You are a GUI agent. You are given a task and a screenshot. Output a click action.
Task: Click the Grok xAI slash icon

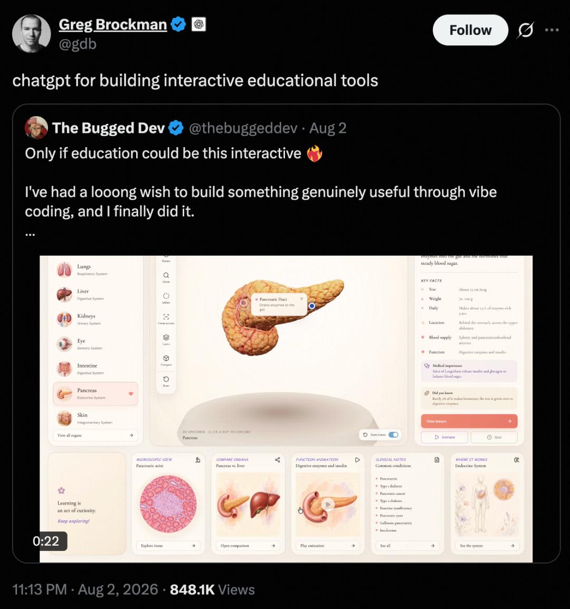[x=525, y=30]
